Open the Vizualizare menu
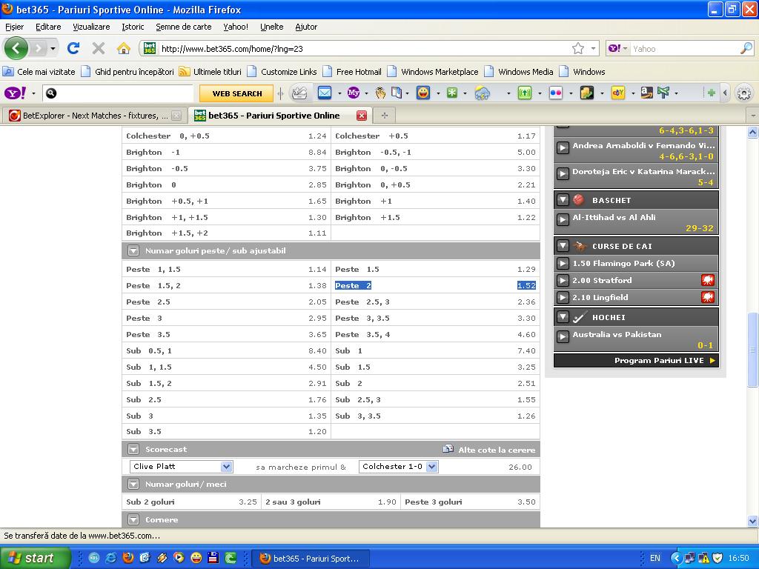 (91, 27)
